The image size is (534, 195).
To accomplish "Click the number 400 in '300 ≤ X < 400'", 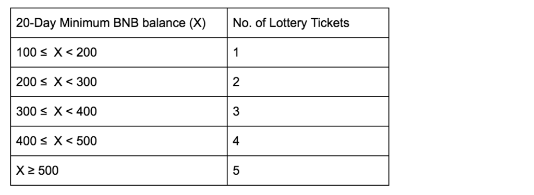I will point(87,111).
